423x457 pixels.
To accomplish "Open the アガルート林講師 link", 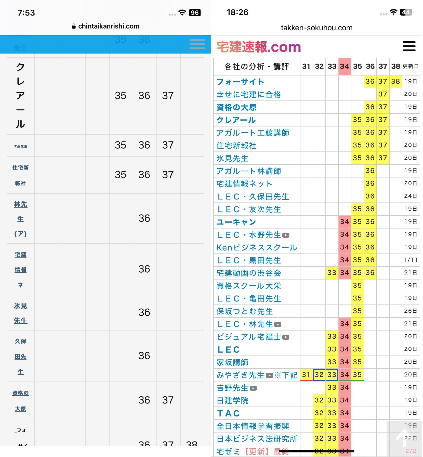I will tap(248, 171).
